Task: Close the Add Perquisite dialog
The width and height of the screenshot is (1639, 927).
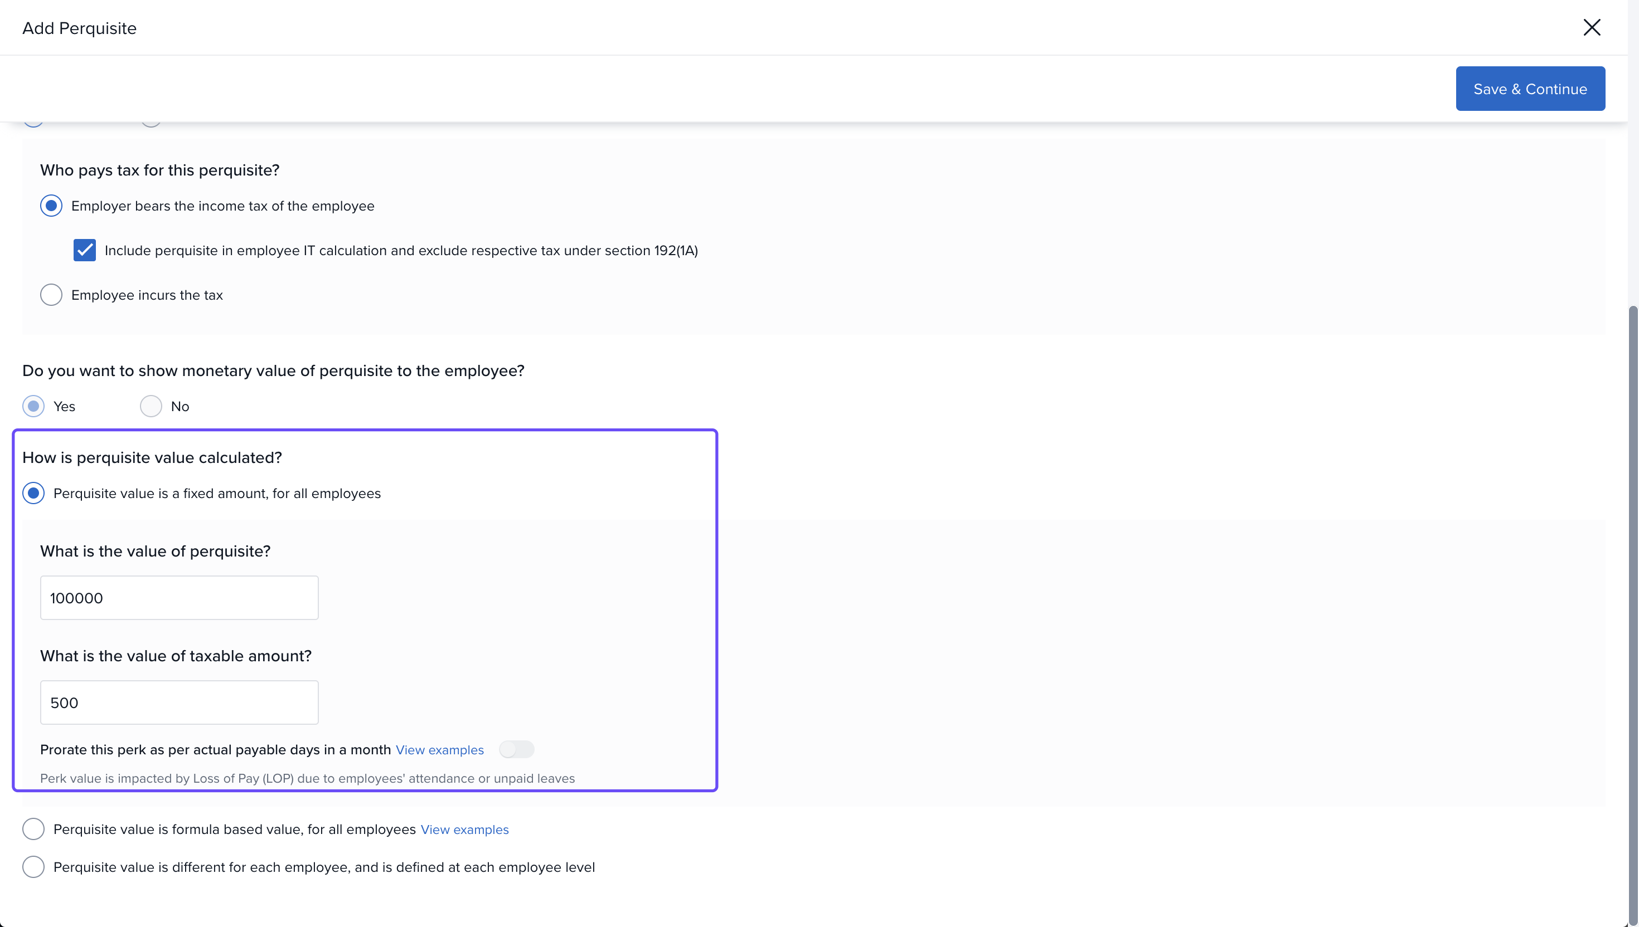Action: point(1591,27)
